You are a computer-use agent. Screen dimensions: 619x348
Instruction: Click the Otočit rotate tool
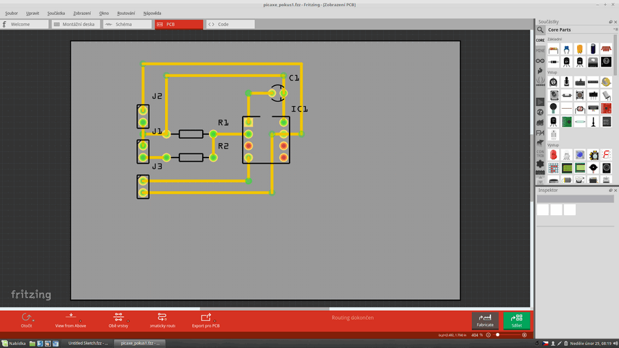[26, 319]
